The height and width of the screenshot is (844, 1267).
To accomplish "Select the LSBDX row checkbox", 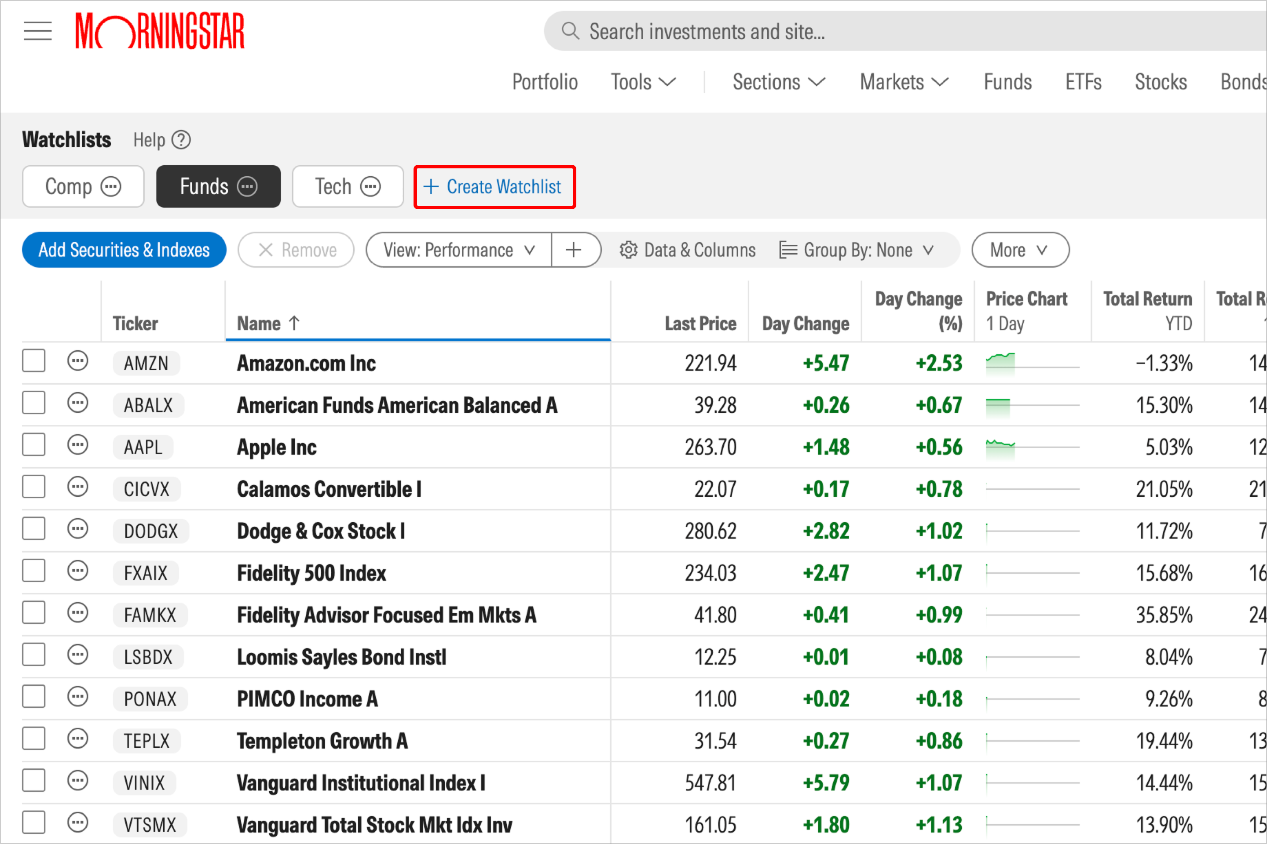I will 33,655.
